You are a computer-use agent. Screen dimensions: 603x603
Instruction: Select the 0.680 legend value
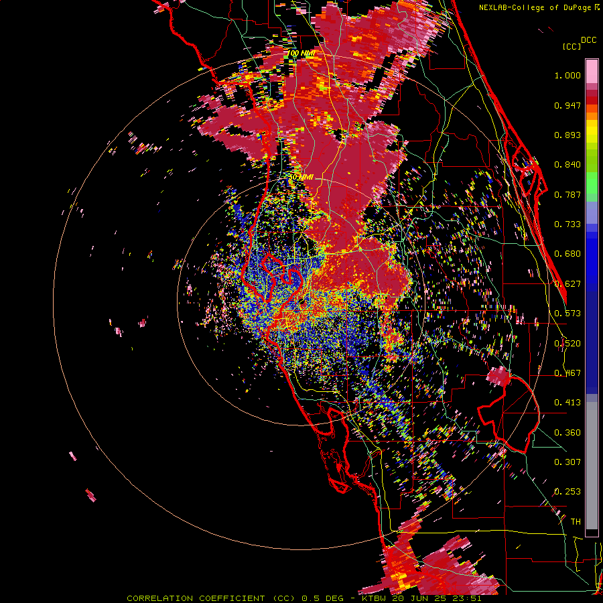[567, 254]
